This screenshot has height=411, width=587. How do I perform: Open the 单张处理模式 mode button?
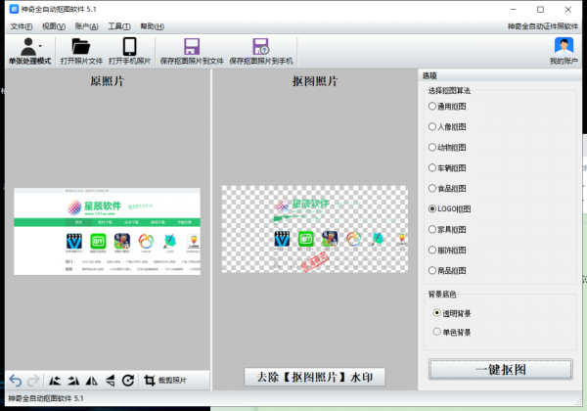[x=29, y=51]
